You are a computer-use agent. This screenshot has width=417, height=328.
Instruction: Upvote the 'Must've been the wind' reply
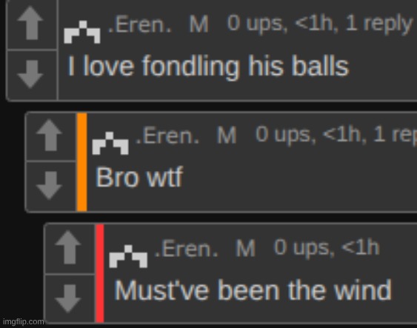[68, 247]
